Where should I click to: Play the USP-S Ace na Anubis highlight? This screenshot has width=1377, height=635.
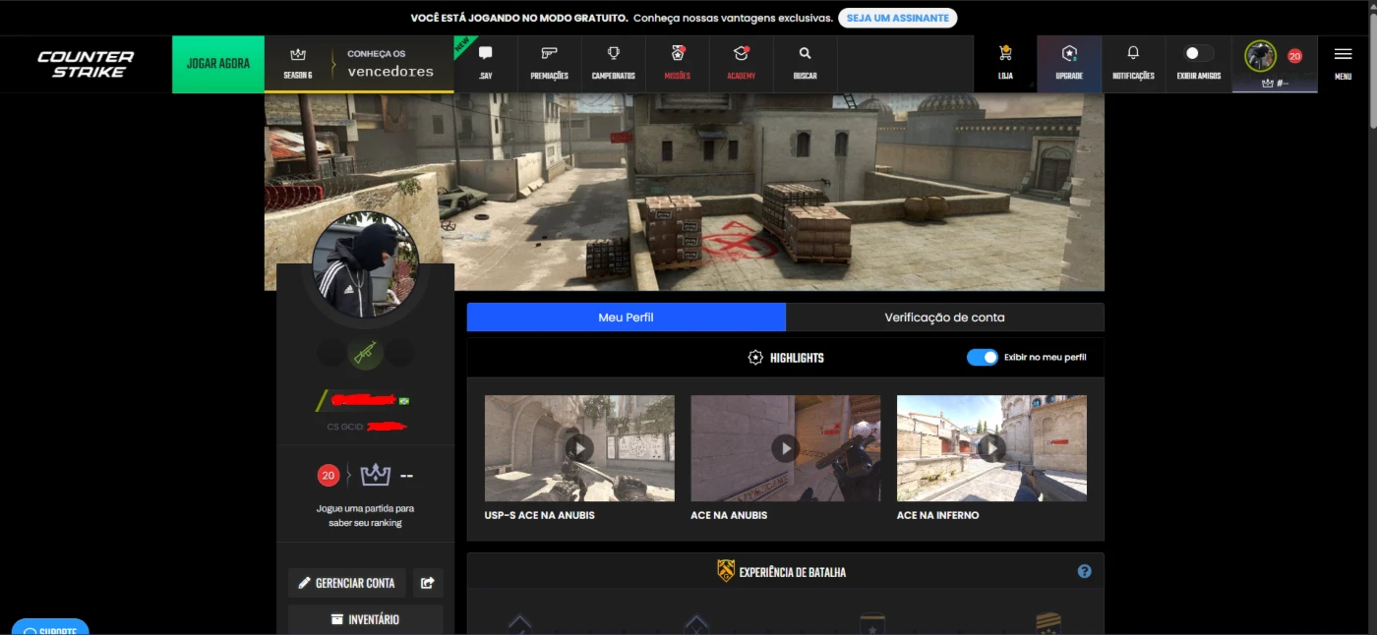(x=579, y=448)
